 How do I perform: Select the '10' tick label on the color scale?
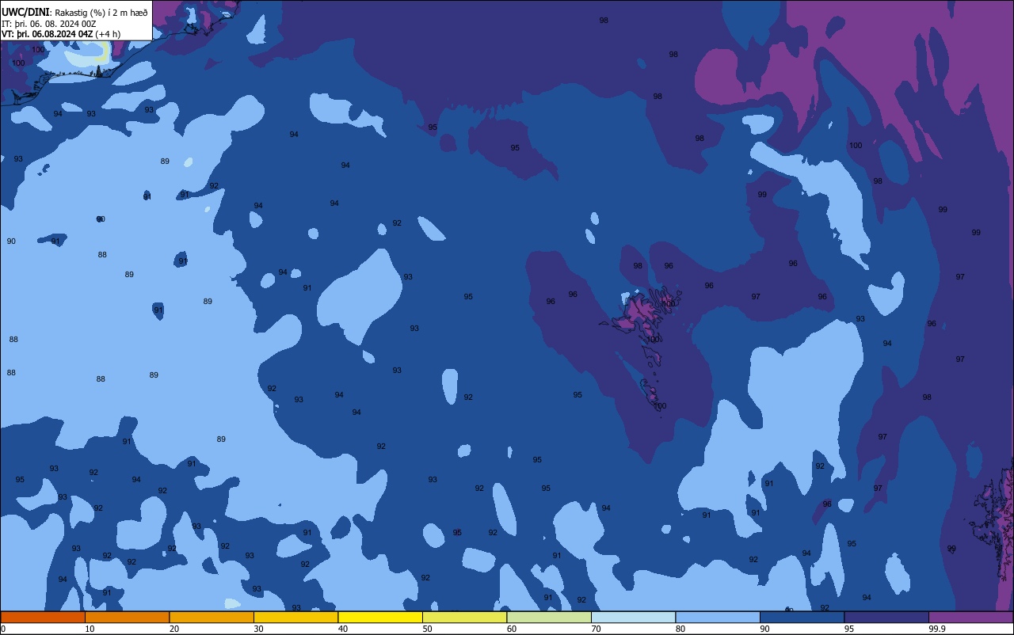tap(90, 629)
